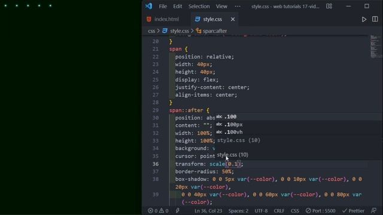
Task: Open the Edit menu
Action: pos(178,7)
